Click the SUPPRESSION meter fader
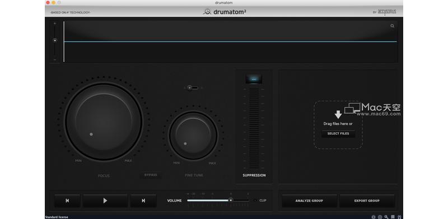 (254, 128)
